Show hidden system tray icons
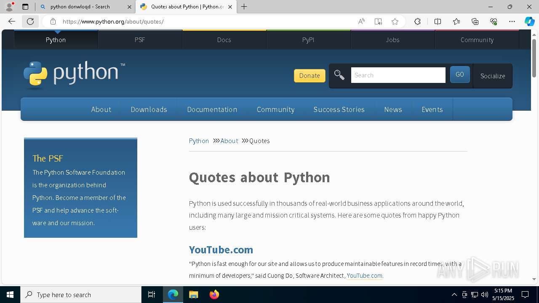This screenshot has height=303, width=539. (x=454, y=295)
